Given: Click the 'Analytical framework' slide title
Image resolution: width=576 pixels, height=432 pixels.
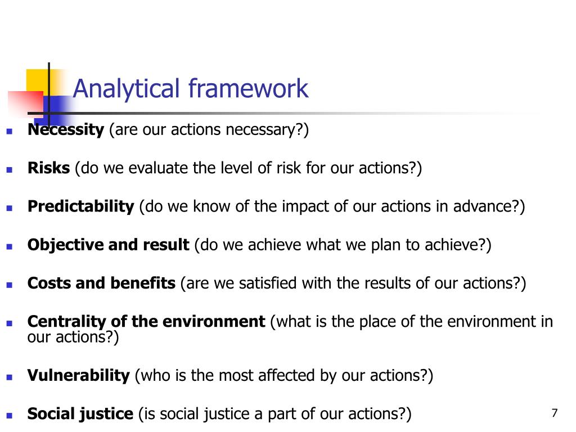Looking at the screenshot, I should coord(191,88).
